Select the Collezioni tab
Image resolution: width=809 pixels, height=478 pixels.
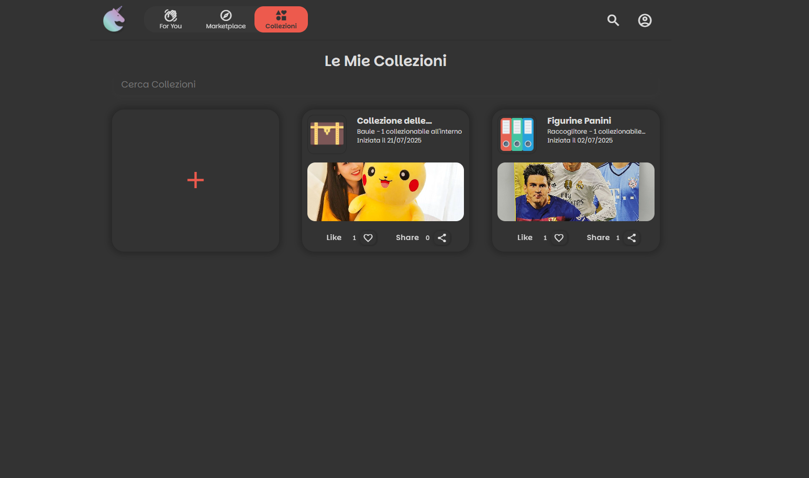pyautogui.click(x=281, y=19)
